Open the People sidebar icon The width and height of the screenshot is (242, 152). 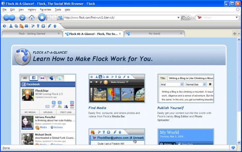tap(11, 26)
